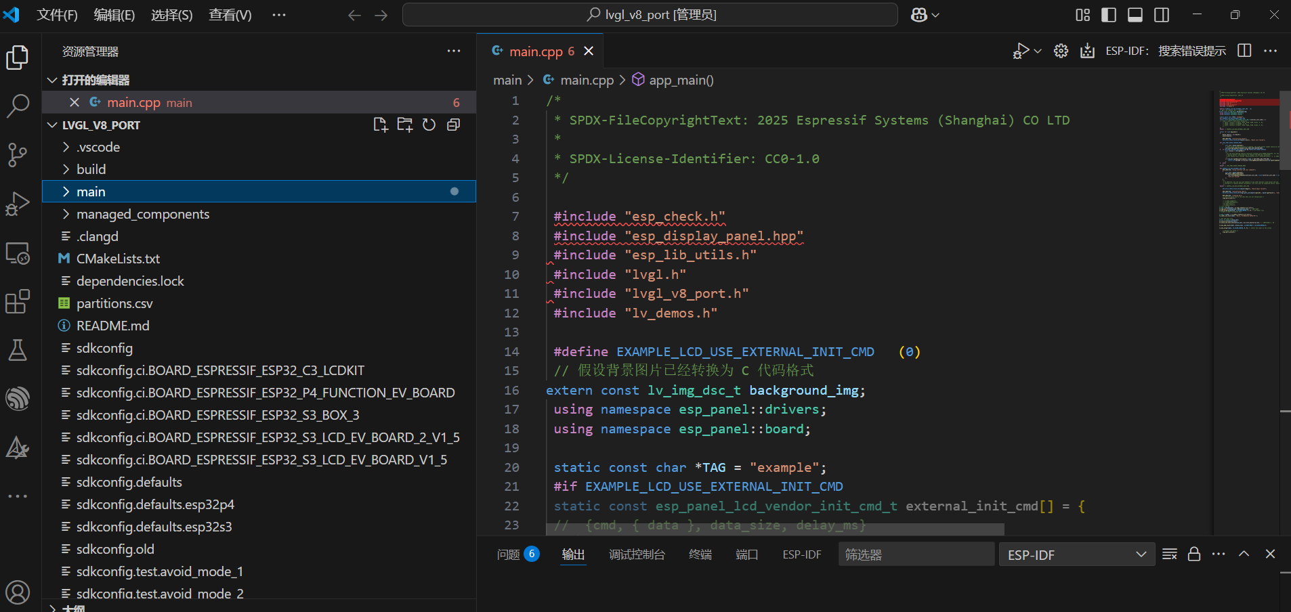Open the File menu

tap(57, 15)
